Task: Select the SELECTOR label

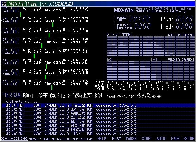Action: pyautogui.click(x=14, y=139)
